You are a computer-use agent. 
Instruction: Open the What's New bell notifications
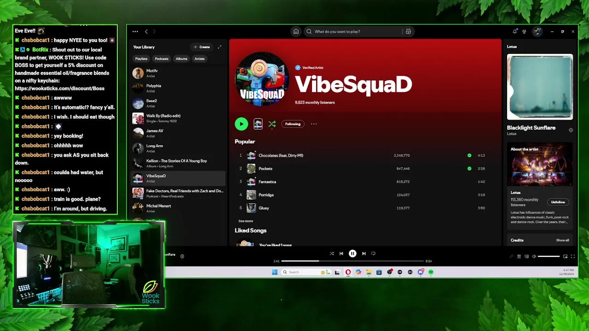point(514,32)
